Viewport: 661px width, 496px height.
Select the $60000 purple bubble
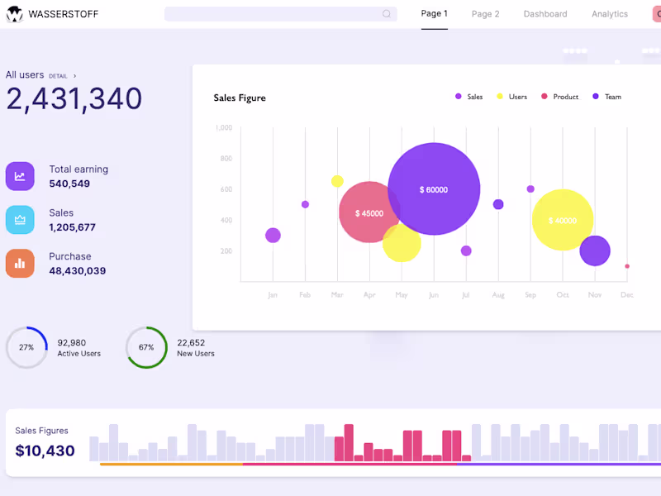(x=434, y=189)
